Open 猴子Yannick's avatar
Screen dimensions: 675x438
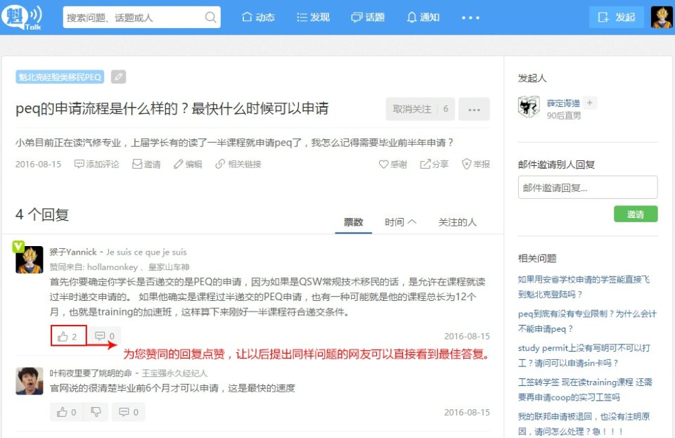30,259
